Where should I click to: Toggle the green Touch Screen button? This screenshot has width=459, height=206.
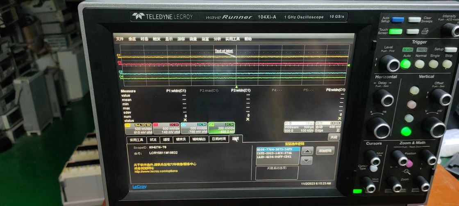coord(395,31)
